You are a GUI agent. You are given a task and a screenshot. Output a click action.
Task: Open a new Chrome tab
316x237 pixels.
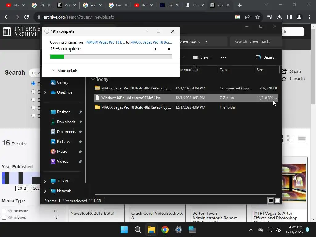239,5
